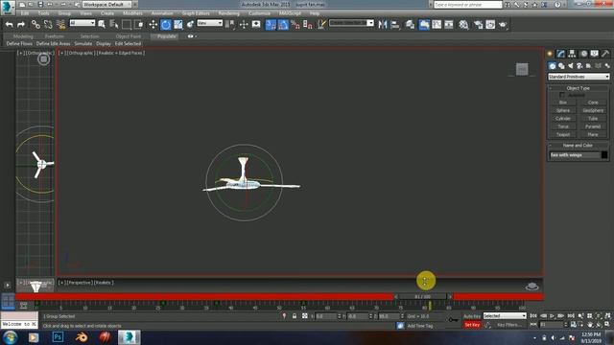
Task: Switch to the Hierarchy command panel tab
Action: pos(572,54)
